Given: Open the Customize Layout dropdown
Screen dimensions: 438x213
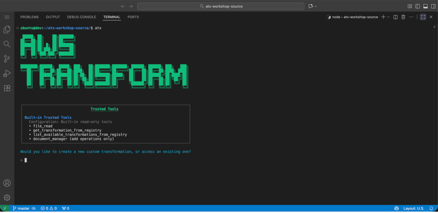Looking at the screenshot, I should (410, 6).
